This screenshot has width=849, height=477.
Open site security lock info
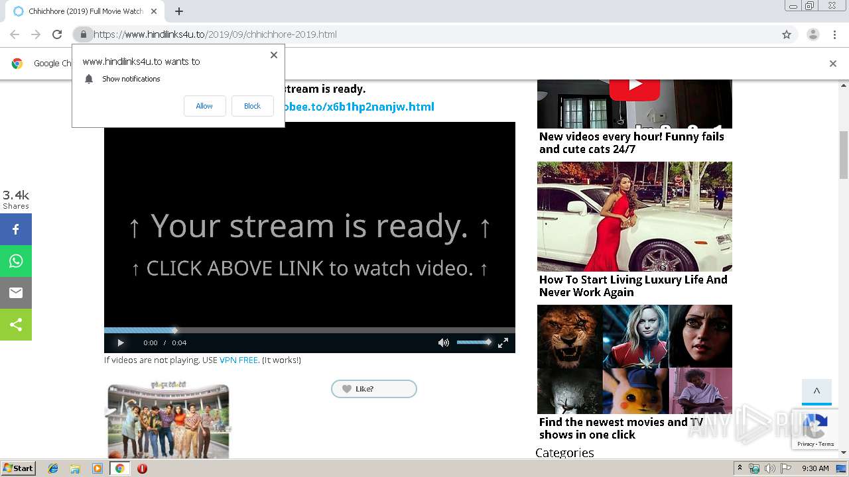[83, 34]
